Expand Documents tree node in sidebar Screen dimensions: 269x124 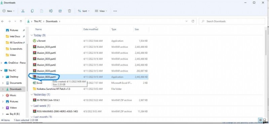coord(3,83)
